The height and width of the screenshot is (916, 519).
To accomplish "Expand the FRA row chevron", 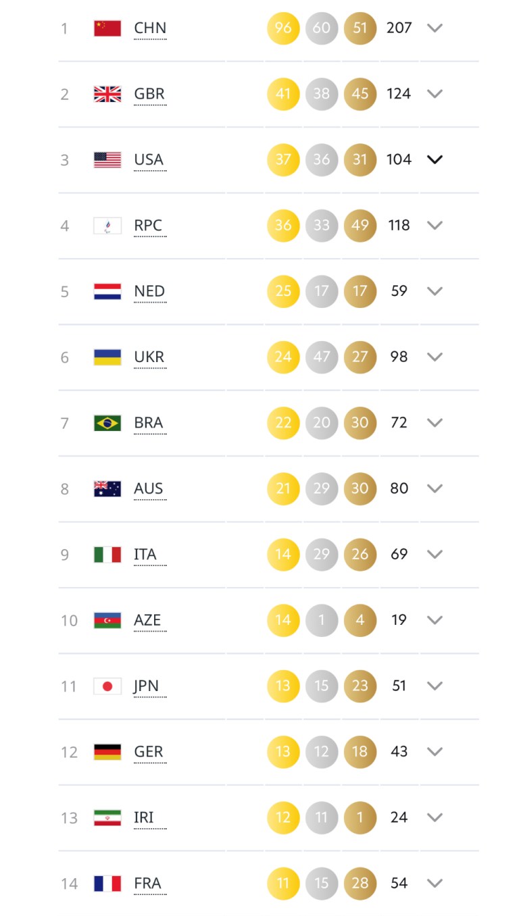I will point(435,883).
